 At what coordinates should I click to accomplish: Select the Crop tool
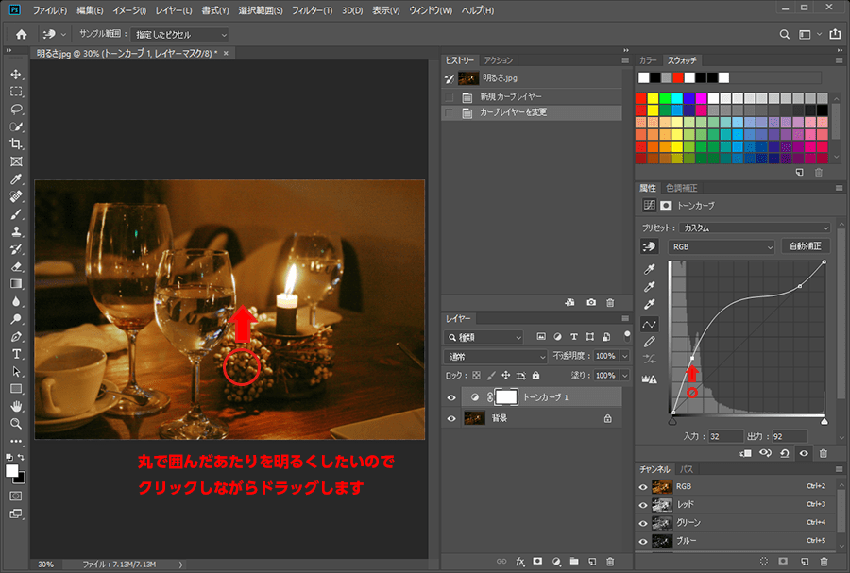point(16,143)
